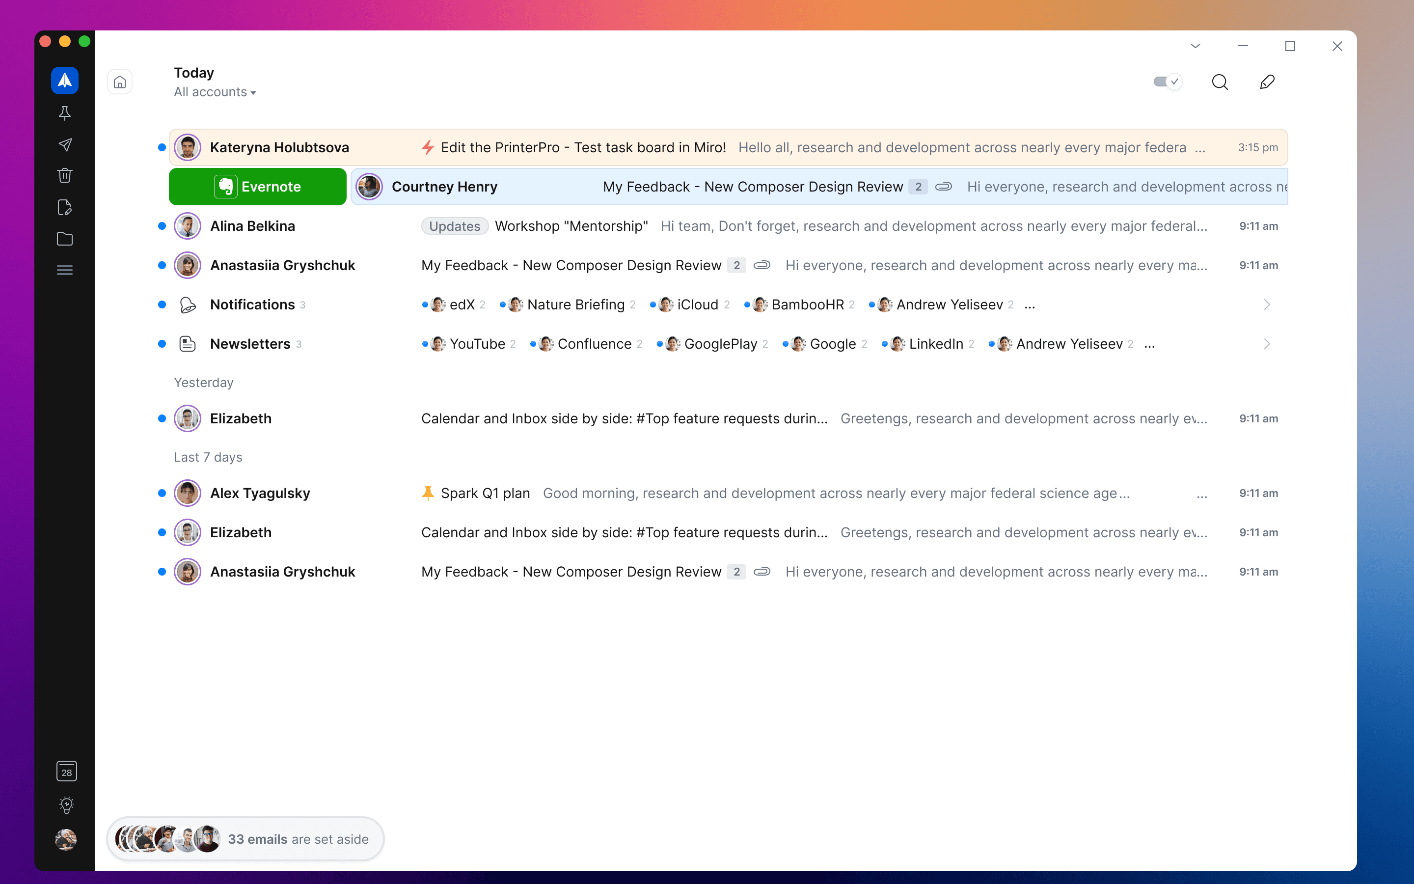Click the "Last 7 days" section header
Viewport: 1414px width, 884px height.
(x=208, y=457)
